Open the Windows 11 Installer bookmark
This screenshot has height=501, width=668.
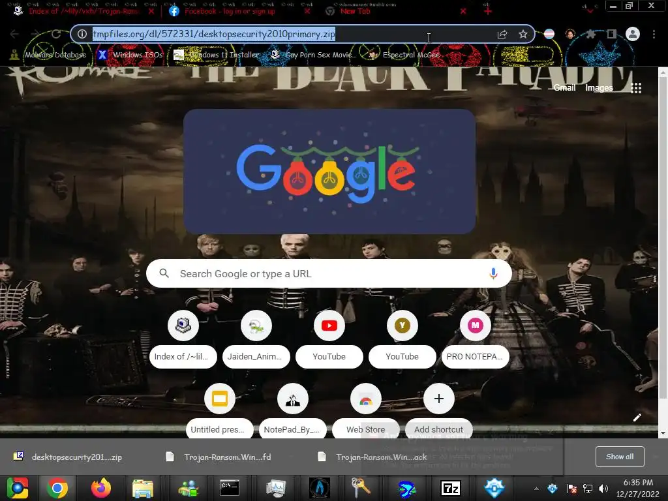tap(217, 55)
